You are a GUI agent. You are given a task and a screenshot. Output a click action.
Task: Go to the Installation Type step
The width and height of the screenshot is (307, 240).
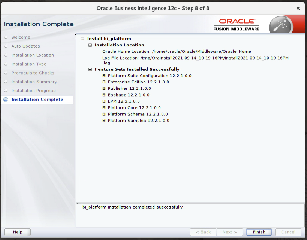(x=29, y=64)
